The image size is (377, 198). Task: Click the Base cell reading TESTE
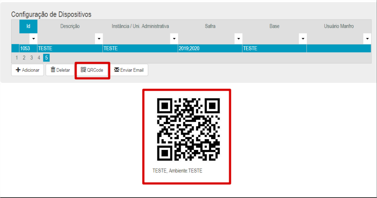274,48
